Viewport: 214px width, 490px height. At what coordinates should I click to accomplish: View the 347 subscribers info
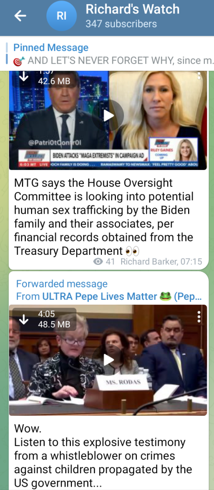coord(121,24)
